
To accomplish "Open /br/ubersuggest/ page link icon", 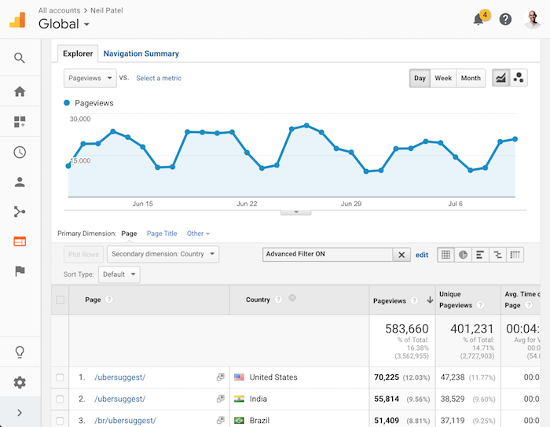I will 220,420.
